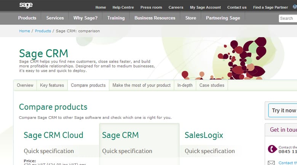
Task: Open Business Resources menu
Action: point(155,18)
